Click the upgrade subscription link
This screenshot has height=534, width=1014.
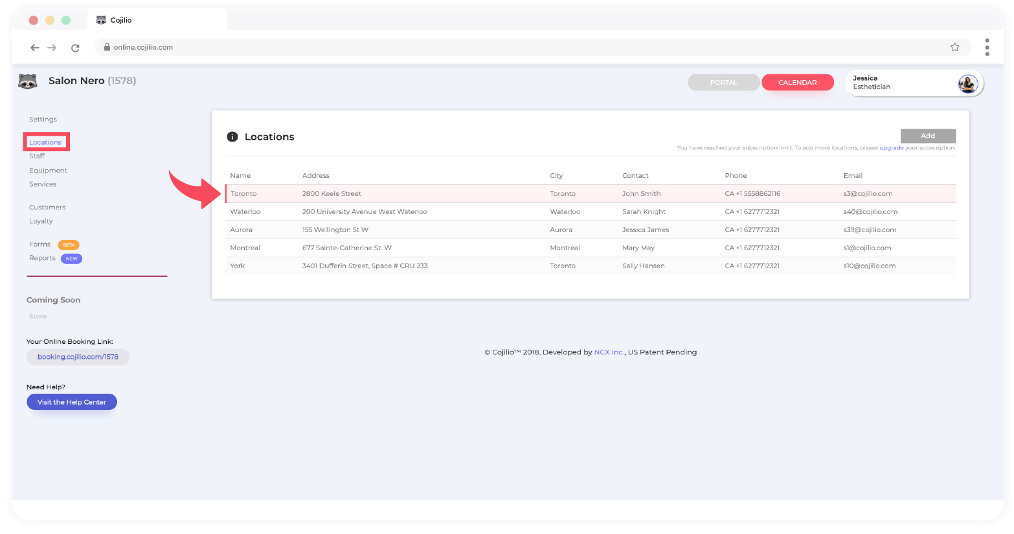click(x=891, y=148)
